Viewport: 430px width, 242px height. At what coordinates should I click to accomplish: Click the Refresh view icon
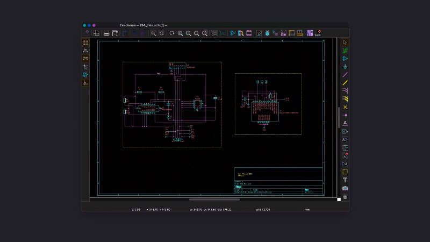click(x=172, y=33)
